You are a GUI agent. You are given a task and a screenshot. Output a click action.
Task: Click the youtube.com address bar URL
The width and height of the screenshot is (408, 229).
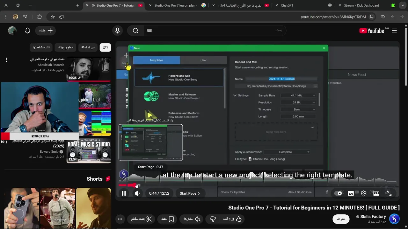[x=333, y=17]
